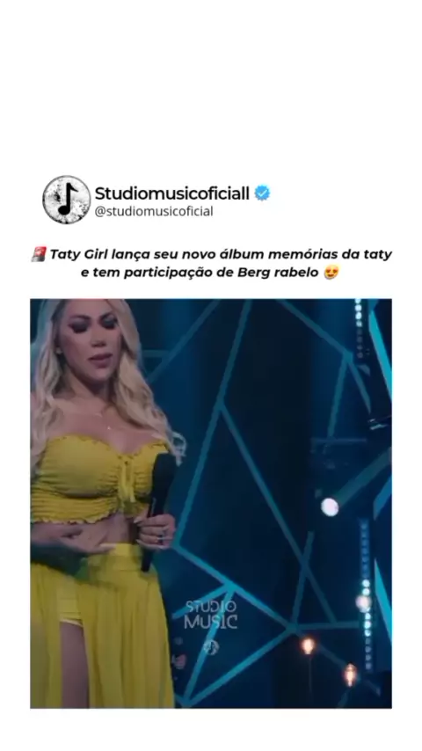Click the "memórias da taty" album text
This screenshot has width=422, height=751.
coord(330,254)
